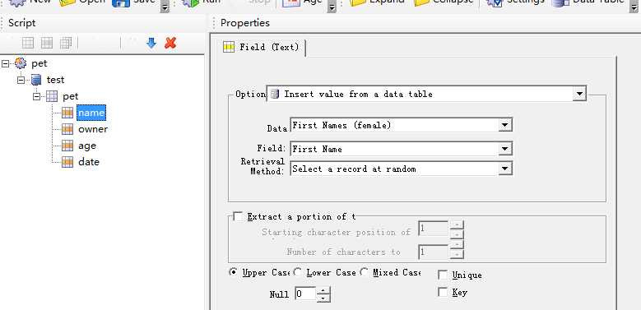Viewport: 641px width, 310px height.
Task: Increase the Null percentage value
Action: (x=323, y=291)
